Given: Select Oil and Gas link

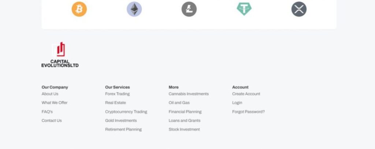Looking at the screenshot, I should coord(179,103).
